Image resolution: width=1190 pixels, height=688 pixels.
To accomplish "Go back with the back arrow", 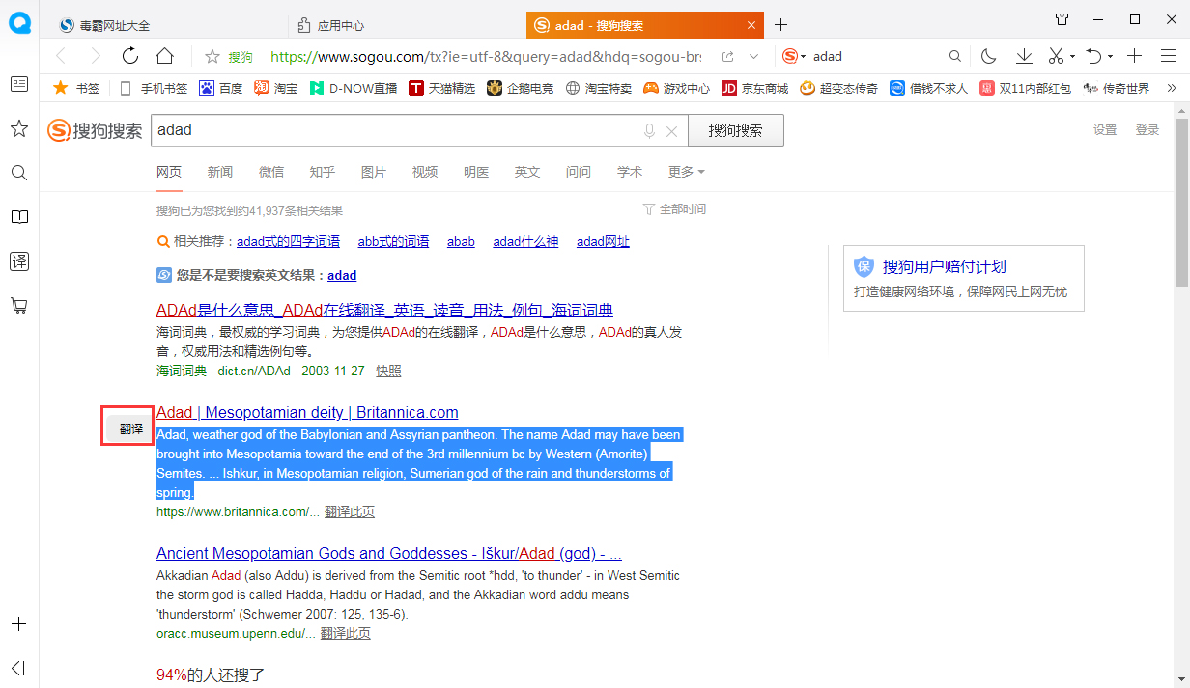I will (61, 56).
